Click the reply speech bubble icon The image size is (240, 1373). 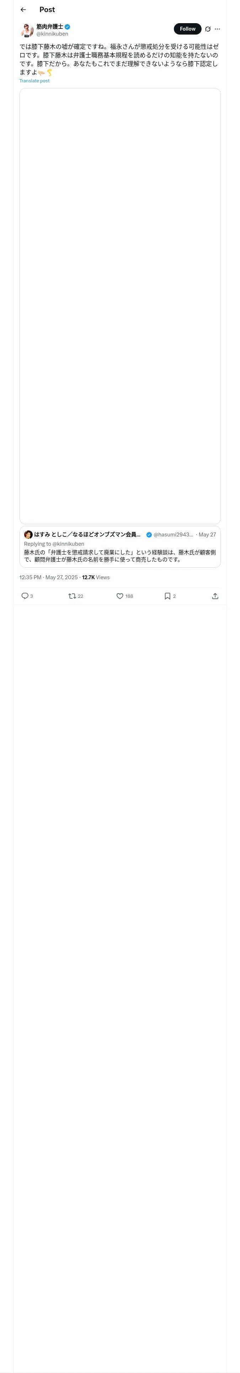[x=25, y=596]
